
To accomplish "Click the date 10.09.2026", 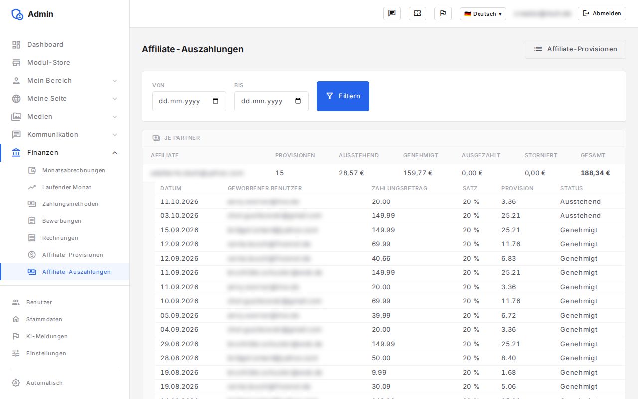I will (179, 301).
